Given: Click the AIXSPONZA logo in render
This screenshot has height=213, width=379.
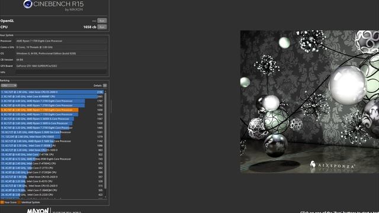Looking at the screenshot, I should point(333,165).
